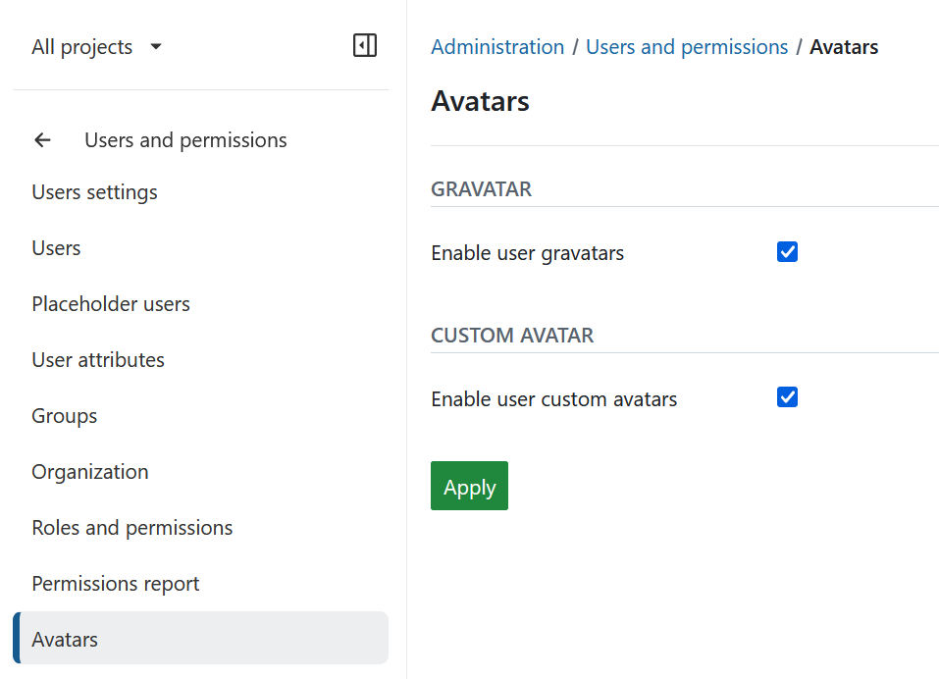Select Groups in the sidebar
939x679 pixels.
point(65,416)
